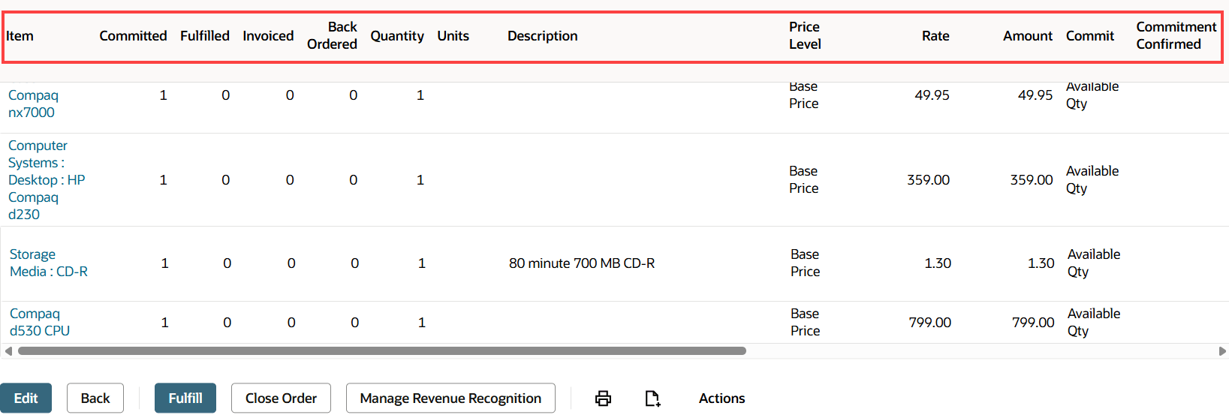The image size is (1229, 418).
Task: Open the Compaq nx7000 item link
Action: click(33, 104)
